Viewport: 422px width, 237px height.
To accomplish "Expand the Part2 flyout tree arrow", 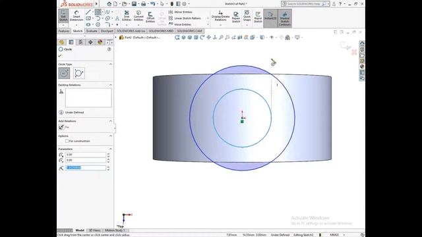I will pos(116,38).
